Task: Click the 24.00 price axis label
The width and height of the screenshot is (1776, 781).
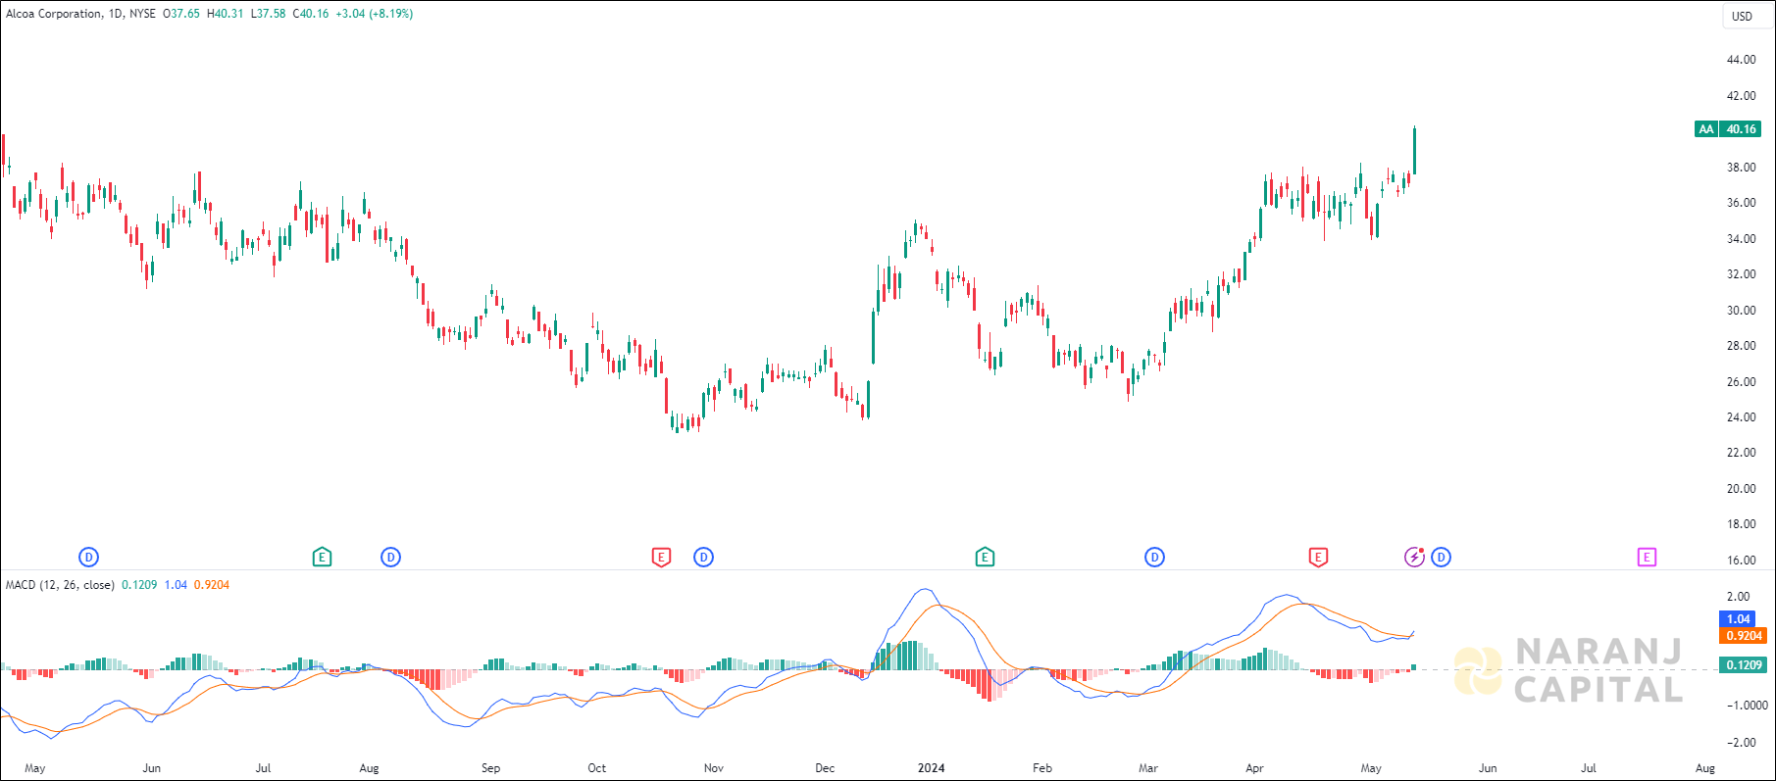Action: tap(1742, 417)
